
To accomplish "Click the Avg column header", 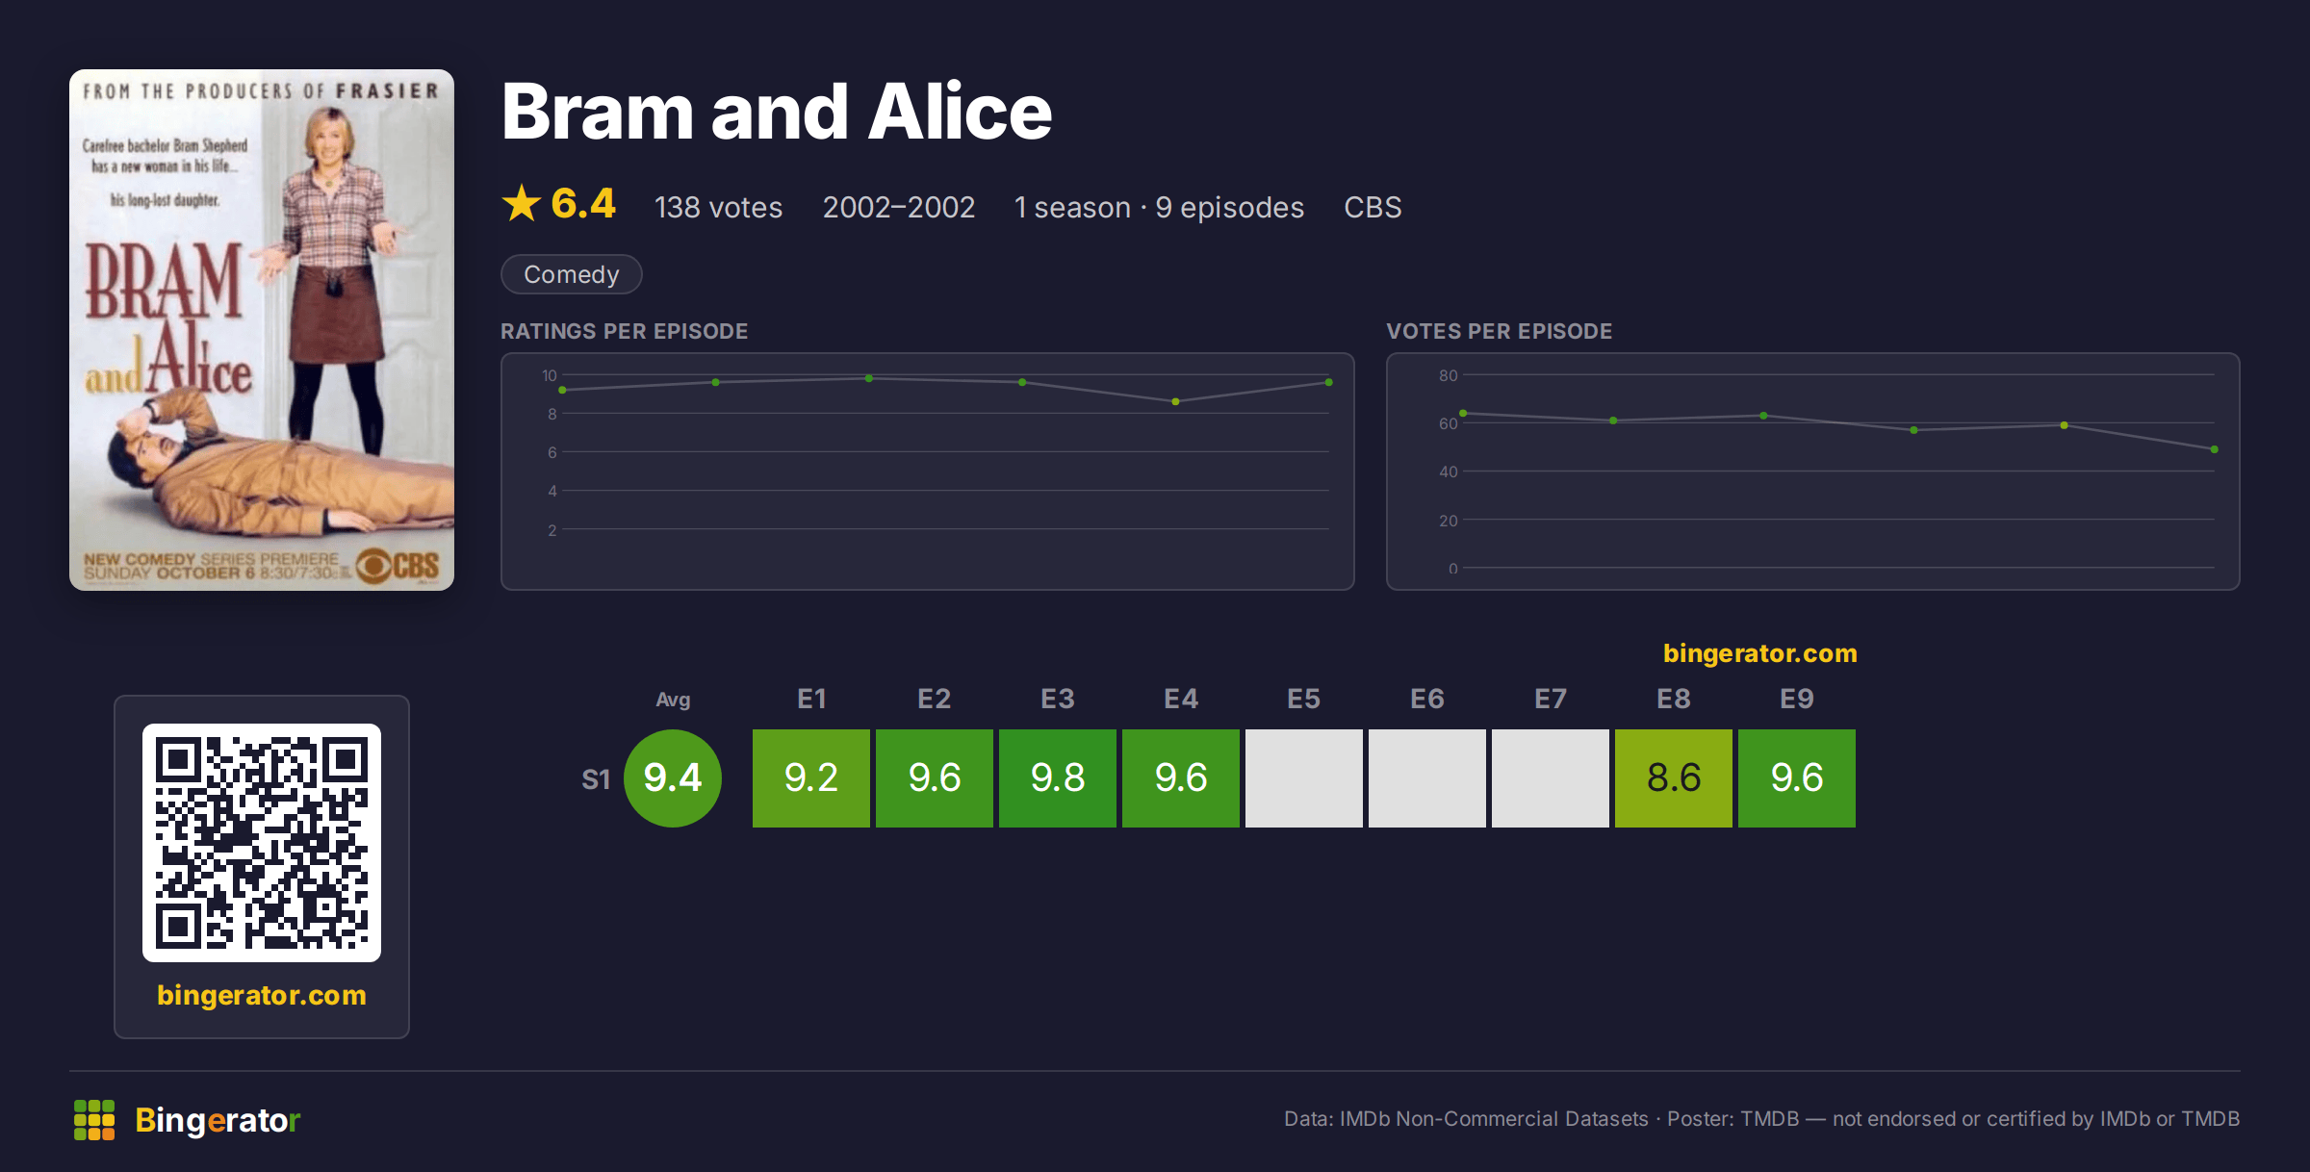I will pyautogui.click(x=673, y=700).
